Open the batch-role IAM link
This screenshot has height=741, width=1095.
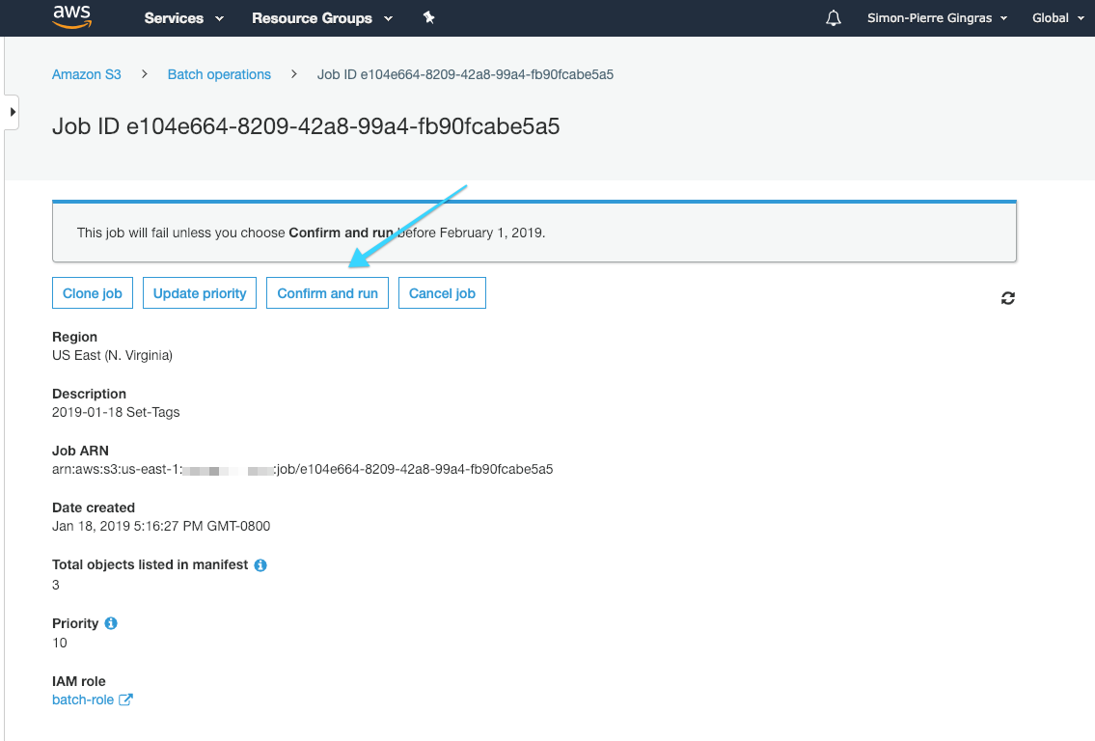click(x=82, y=699)
